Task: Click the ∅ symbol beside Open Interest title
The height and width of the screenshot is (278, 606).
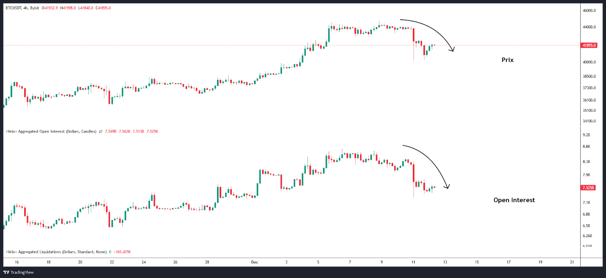Action: [x=101, y=131]
